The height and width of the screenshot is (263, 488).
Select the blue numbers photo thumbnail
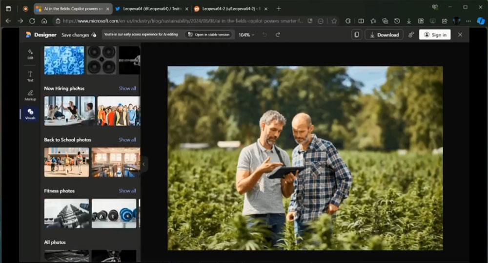(x=64, y=60)
